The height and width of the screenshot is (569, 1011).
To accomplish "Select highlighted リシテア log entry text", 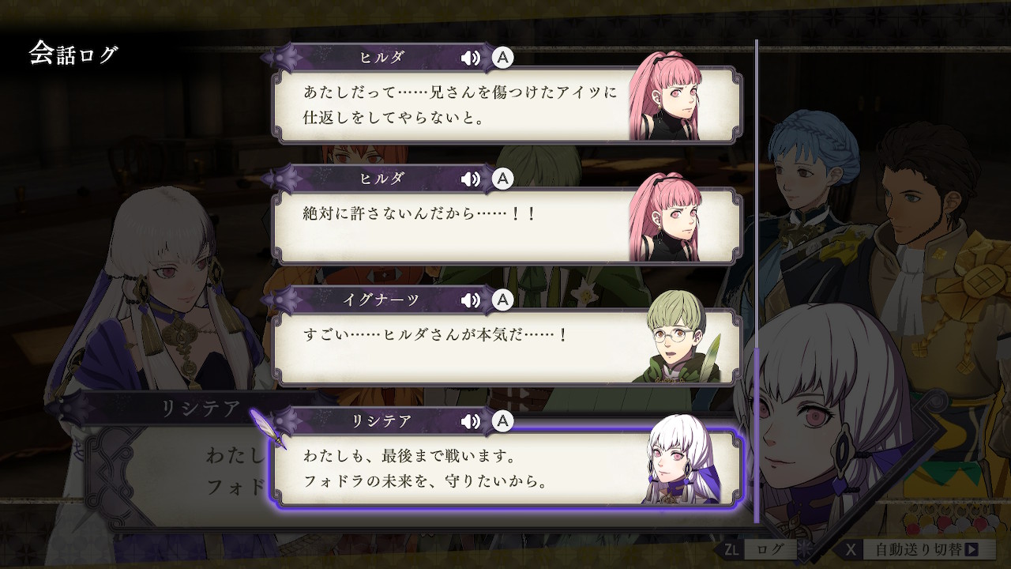I will [506, 468].
